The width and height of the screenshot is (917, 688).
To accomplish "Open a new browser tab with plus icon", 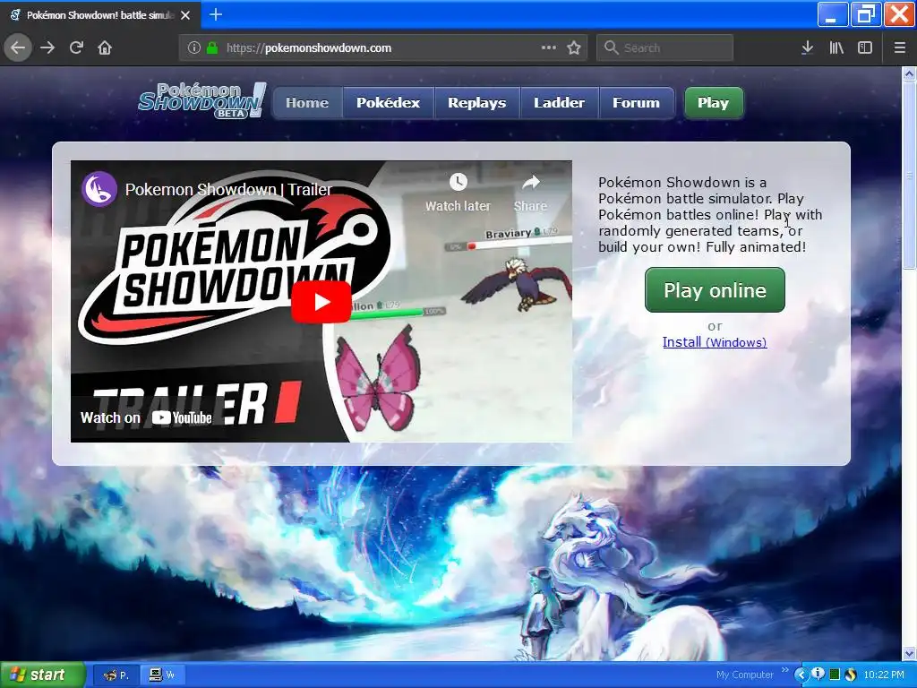I will [x=215, y=14].
